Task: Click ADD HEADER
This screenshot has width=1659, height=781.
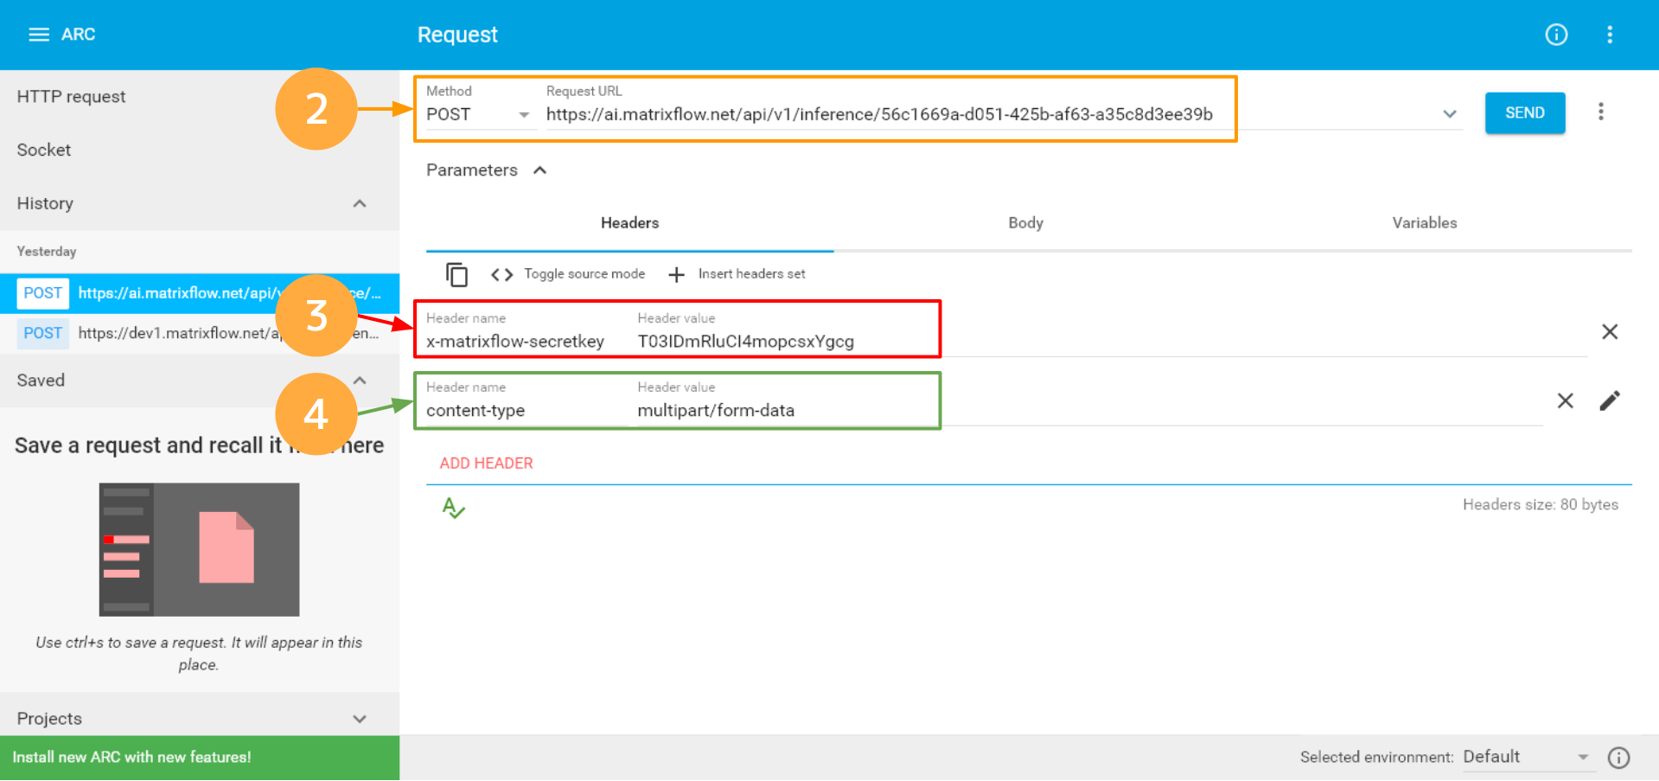Action: tap(486, 464)
